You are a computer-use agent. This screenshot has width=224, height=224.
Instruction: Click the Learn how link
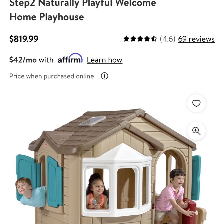pyautogui.click(x=105, y=60)
